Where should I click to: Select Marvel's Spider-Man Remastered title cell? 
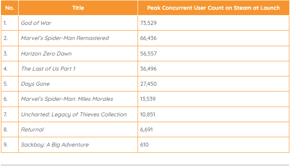[x=78, y=38]
